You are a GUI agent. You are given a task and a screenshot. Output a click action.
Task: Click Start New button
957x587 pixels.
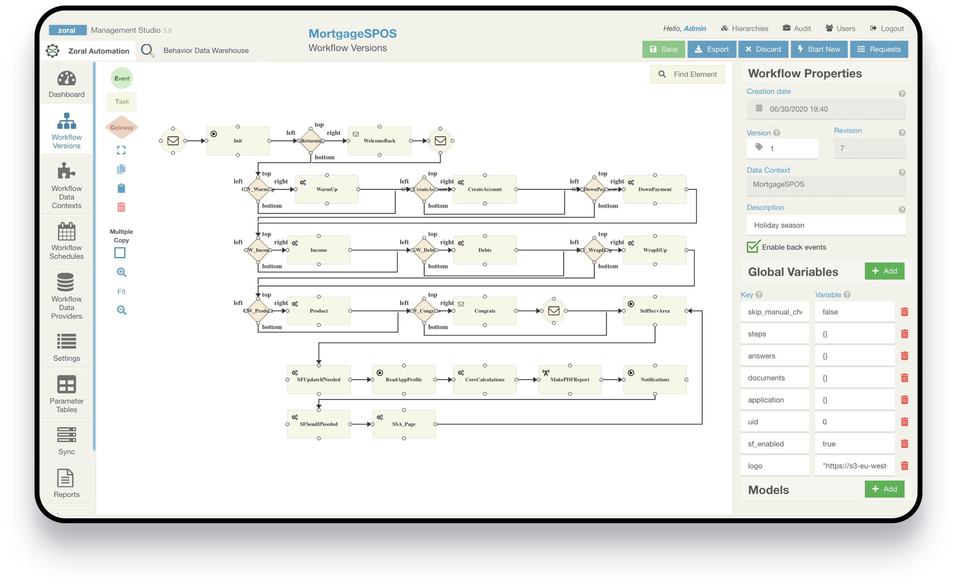[819, 49]
